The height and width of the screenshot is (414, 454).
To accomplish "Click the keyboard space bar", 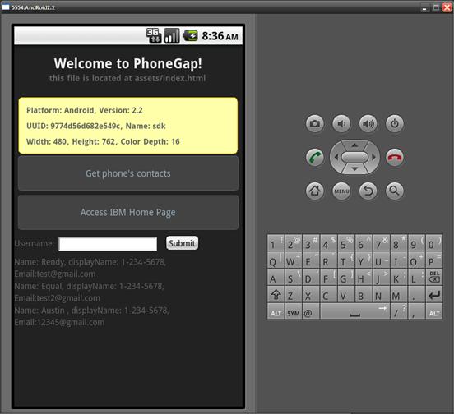I will pyautogui.click(x=354, y=311).
